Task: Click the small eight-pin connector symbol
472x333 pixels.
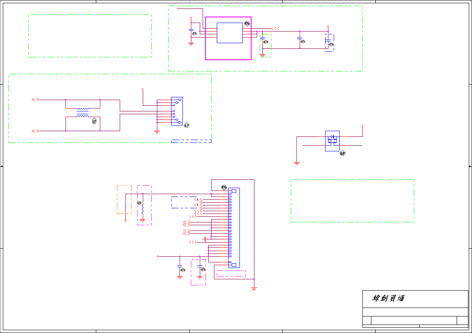Action: point(177,111)
